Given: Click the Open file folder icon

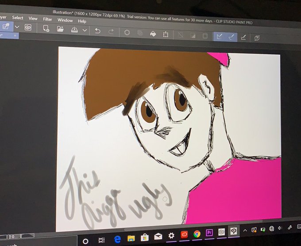Looking at the screenshot, I should [60, 29].
